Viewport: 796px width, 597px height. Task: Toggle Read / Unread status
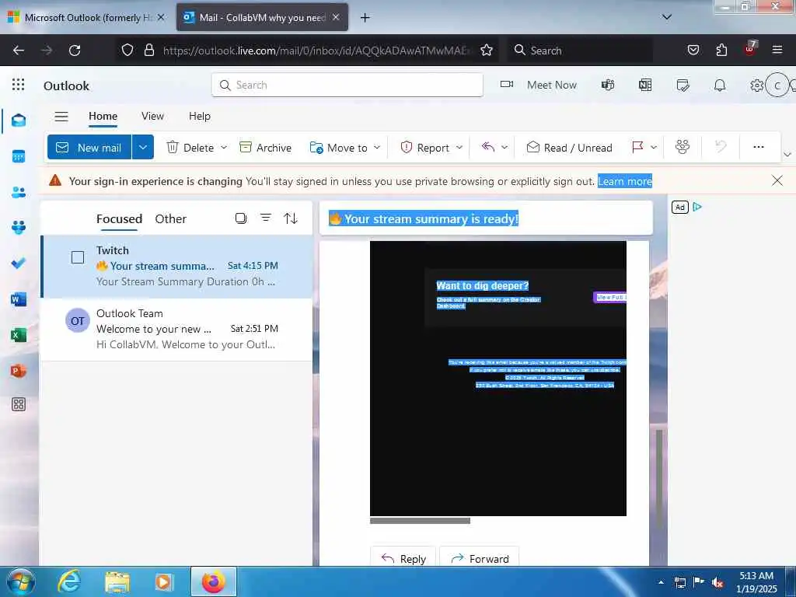coord(569,148)
